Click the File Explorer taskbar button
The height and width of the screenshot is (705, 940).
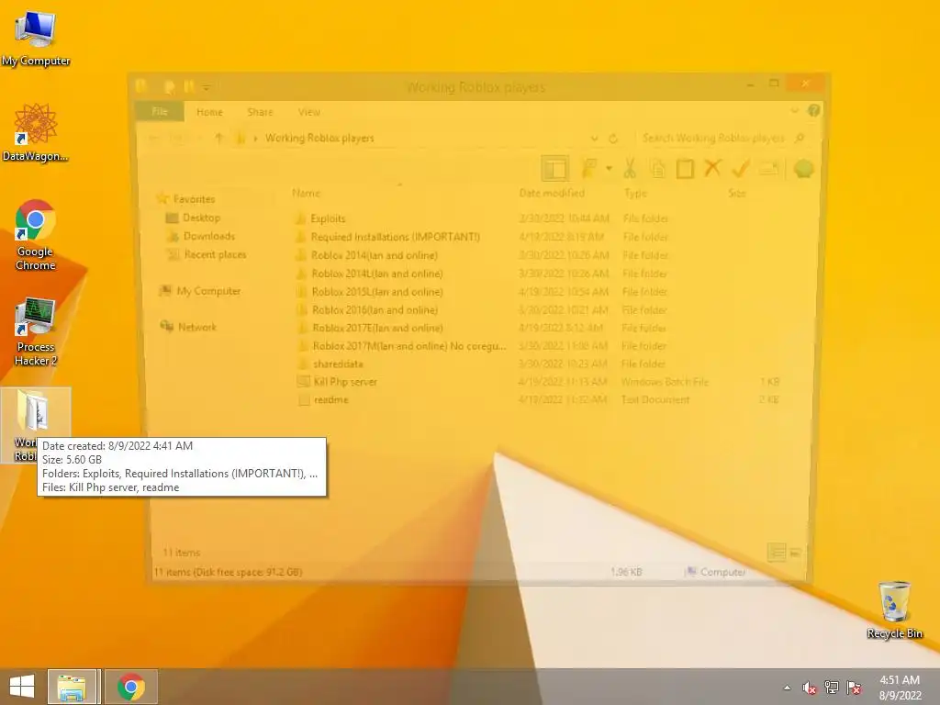click(x=72, y=687)
